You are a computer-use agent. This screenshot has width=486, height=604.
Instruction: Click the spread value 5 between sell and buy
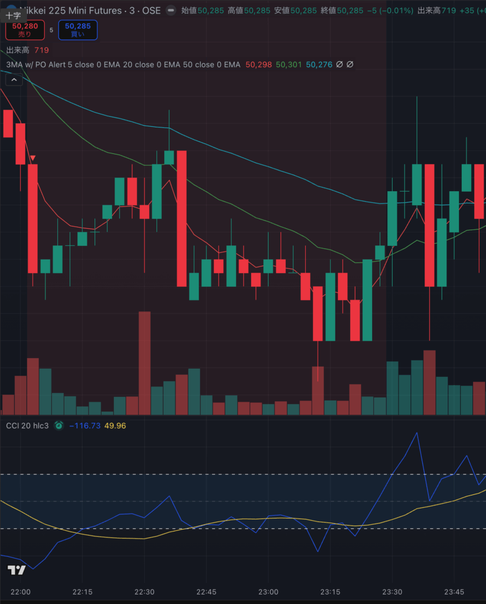point(51,30)
